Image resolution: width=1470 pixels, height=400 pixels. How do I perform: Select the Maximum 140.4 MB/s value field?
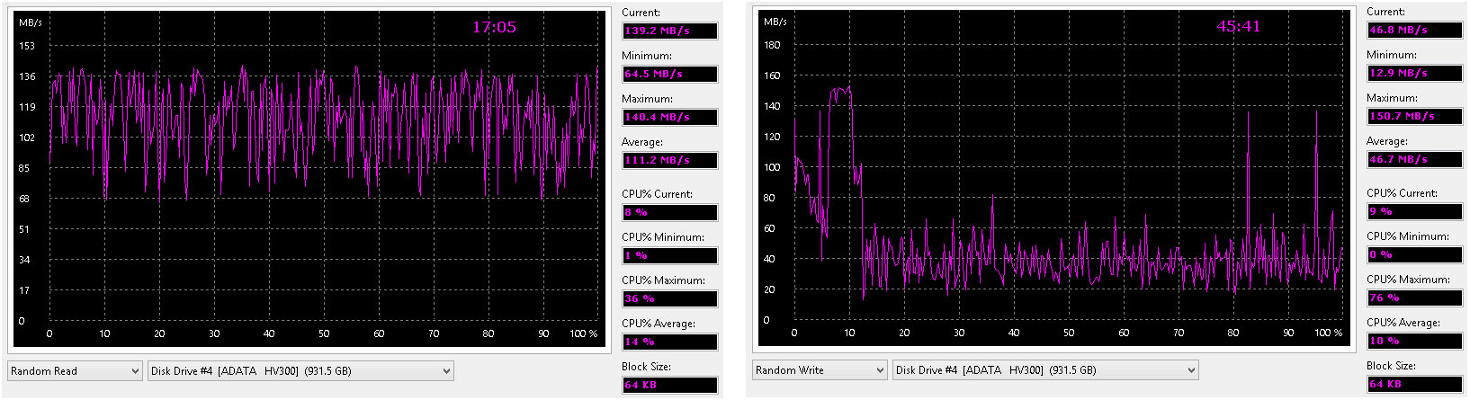click(x=669, y=118)
